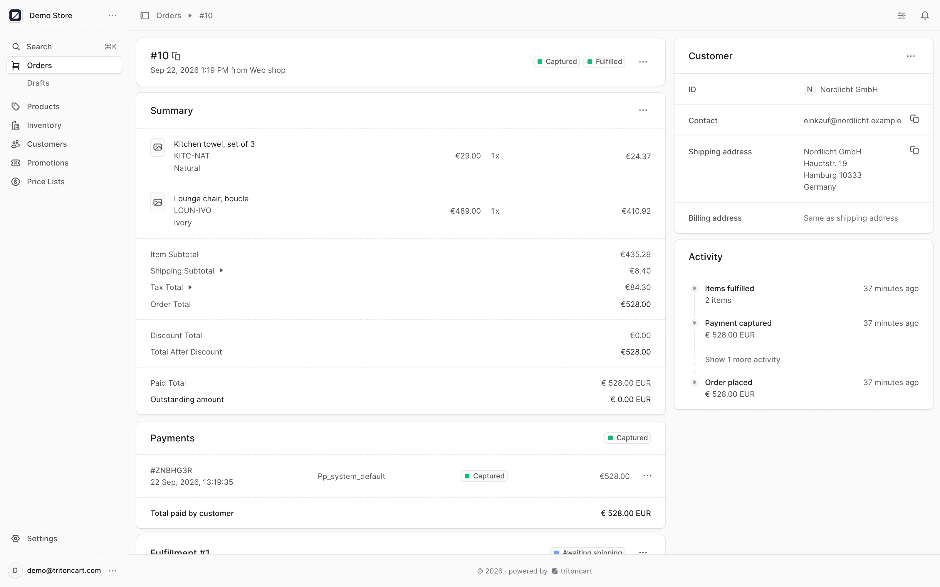Expand the Tax Total breakdown

point(190,287)
